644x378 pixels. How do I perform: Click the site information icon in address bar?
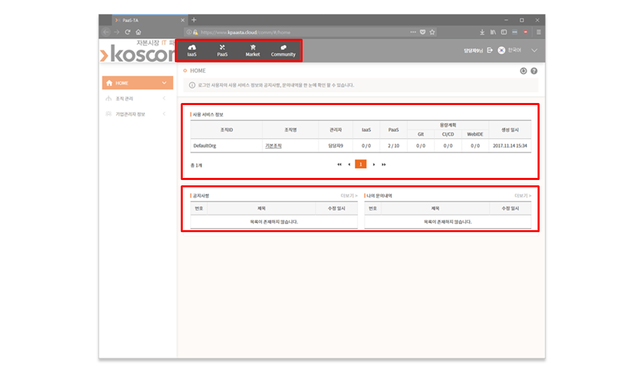tap(189, 32)
